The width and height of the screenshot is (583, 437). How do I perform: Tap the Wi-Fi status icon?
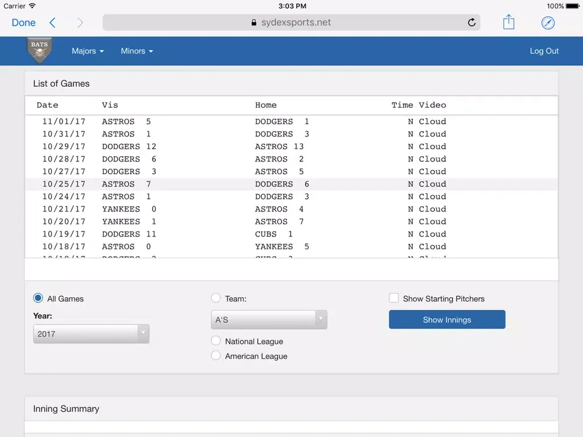32,6
